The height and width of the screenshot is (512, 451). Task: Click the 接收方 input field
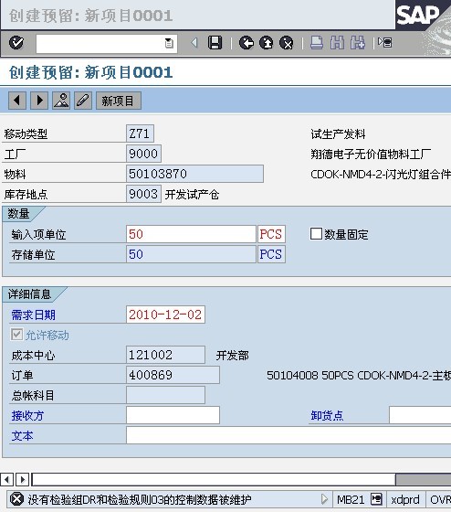pyautogui.click(x=173, y=415)
